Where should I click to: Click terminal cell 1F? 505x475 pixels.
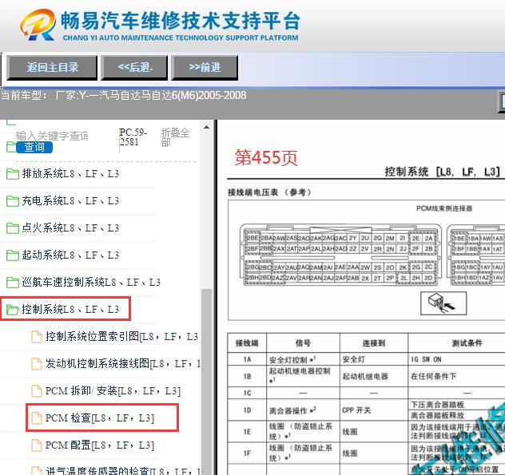pos(247,453)
